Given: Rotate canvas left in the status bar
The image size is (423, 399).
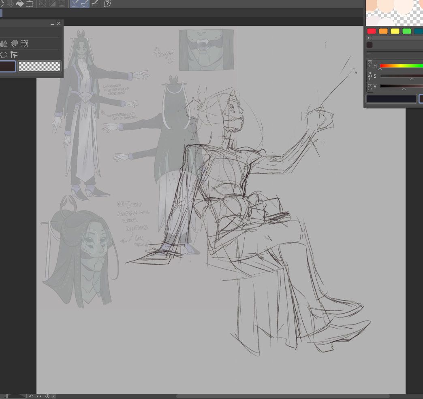Looking at the screenshot, I should (x=31, y=396).
